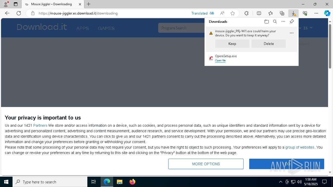This screenshot has height=187, width=333.
Task: Open the GAMES menu
Action: click(x=106, y=28)
